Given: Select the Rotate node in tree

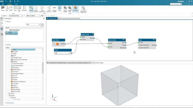Looking at the screenshot, I should tap(15, 54).
